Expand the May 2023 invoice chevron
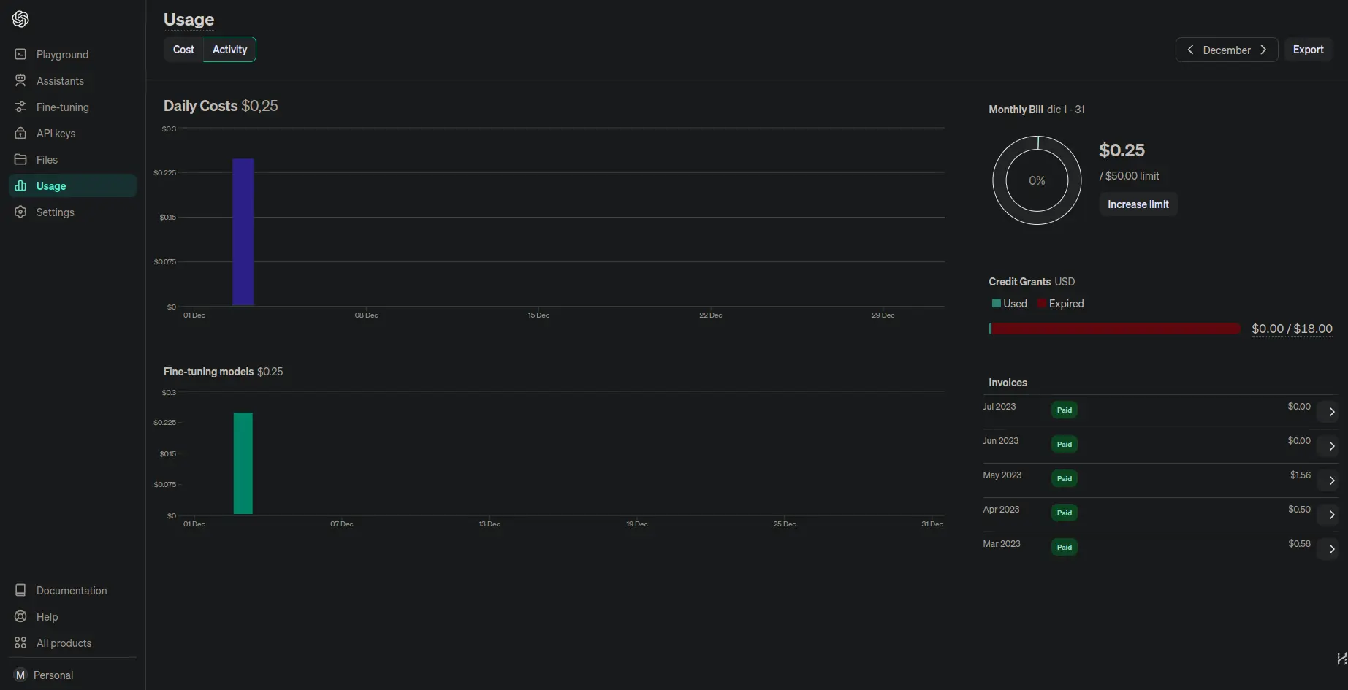This screenshot has width=1348, height=690. tap(1331, 480)
